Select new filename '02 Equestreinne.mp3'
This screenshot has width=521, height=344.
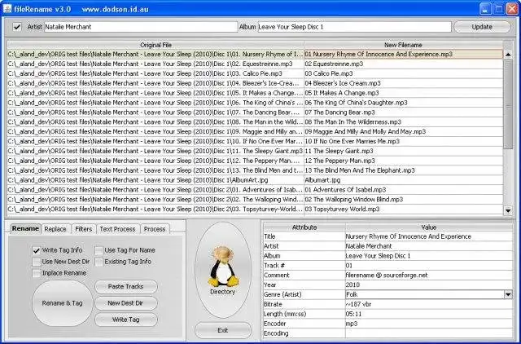point(404,64)
